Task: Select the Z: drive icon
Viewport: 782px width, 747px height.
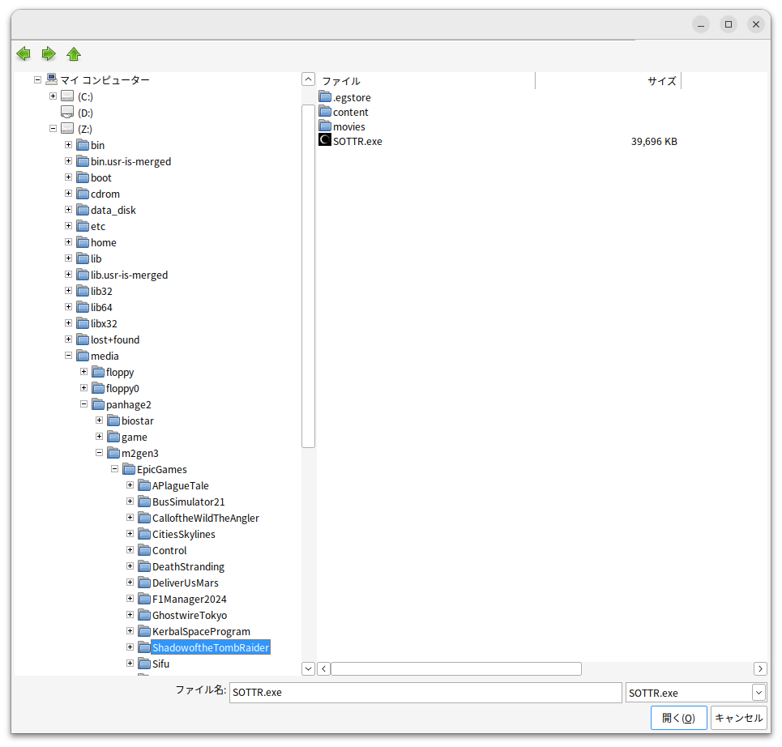Action: coord(67,129)
